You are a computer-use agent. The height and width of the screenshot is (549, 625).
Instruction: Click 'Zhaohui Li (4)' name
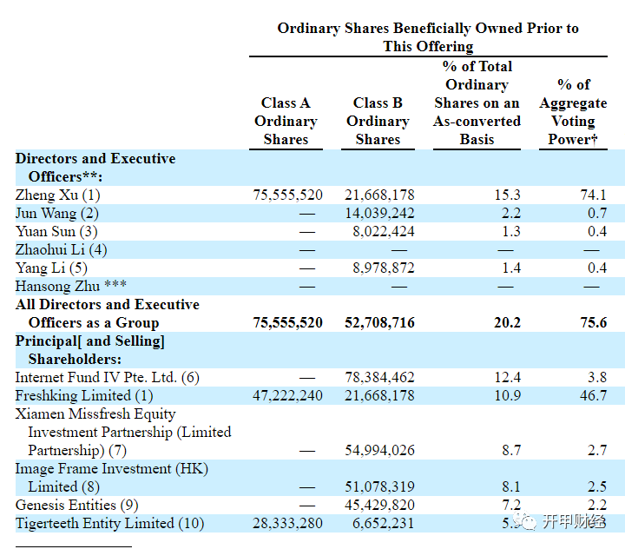pyautogui.click(x=61, y=250)
